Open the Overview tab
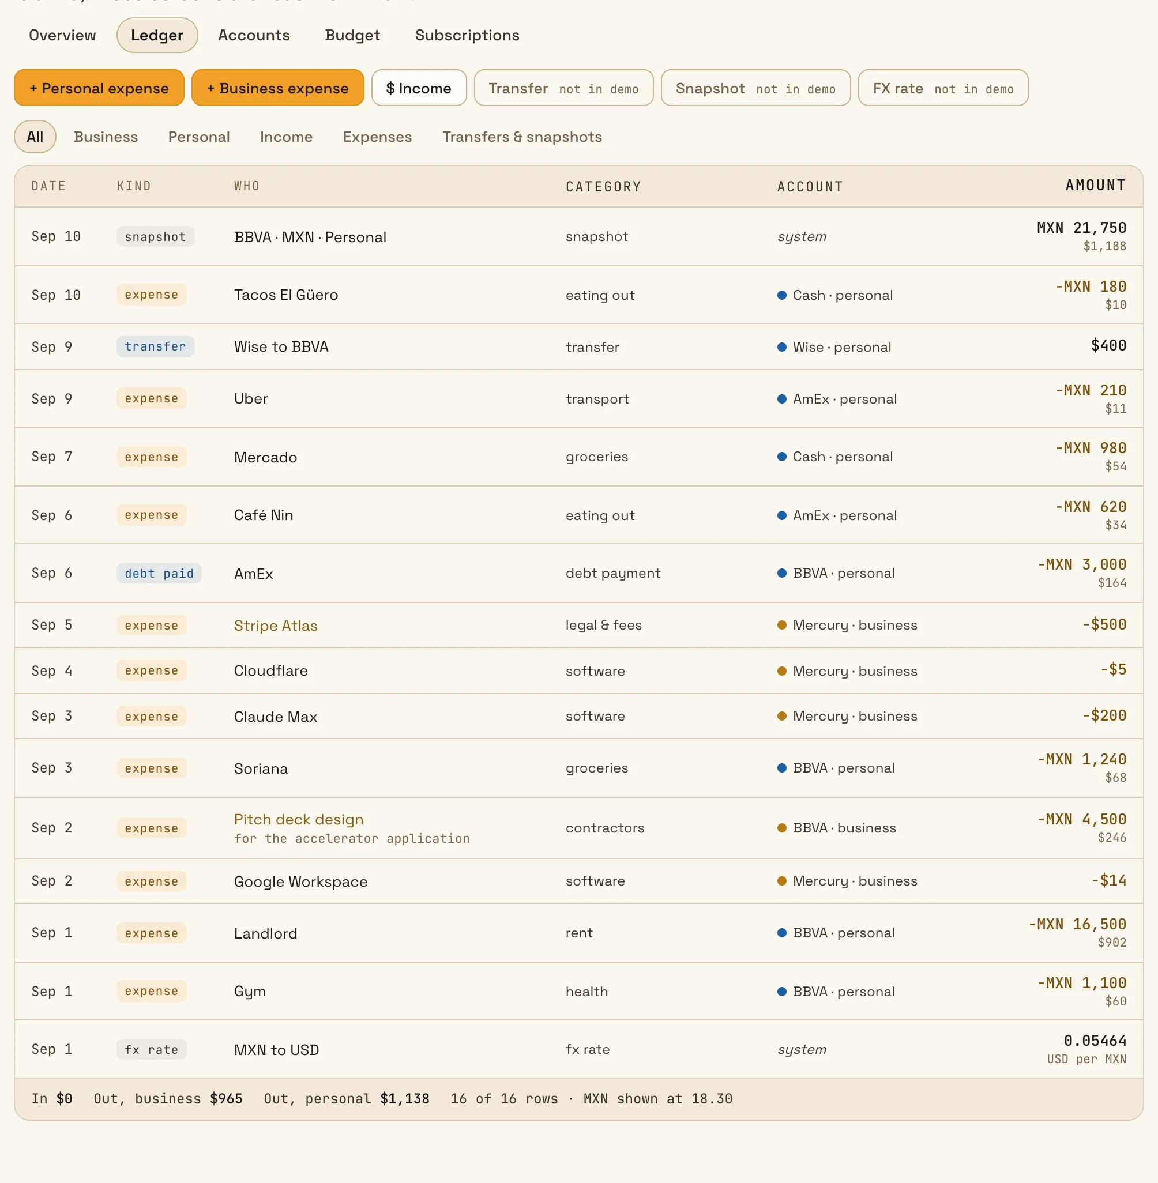The image size is (1158, 1183). coord(62,35)
